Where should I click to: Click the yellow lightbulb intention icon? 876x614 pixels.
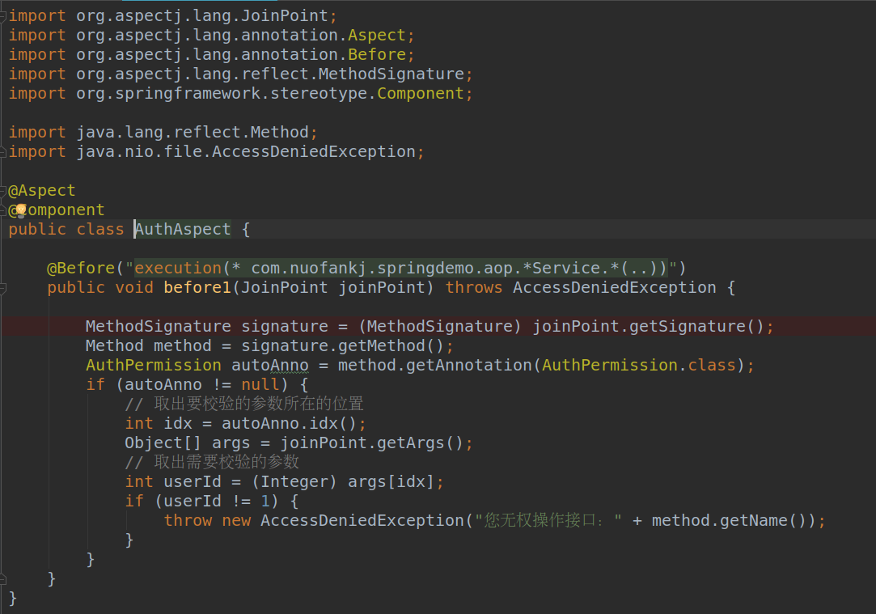[20, 210]
